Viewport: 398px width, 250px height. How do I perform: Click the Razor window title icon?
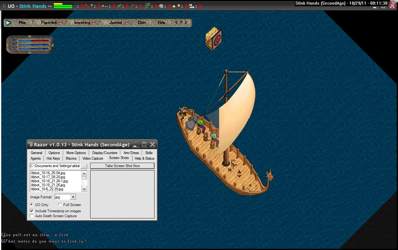(x=30, y=144)
